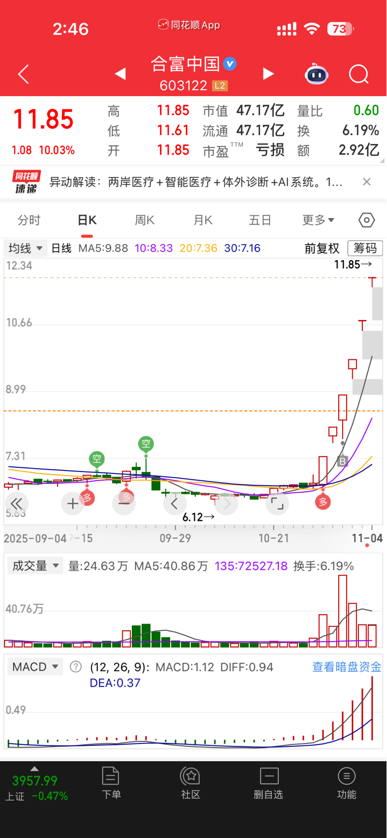Screen dimensions: 387x838
Task: Open the 同花顺速递 logo
Action: pyautogui.click(x=27, y=182)
